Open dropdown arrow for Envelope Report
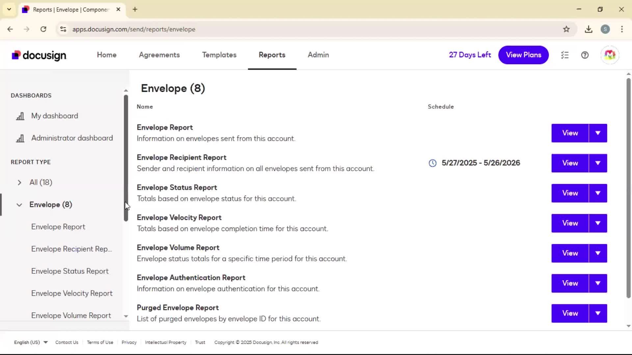 (x=598, y=133)
